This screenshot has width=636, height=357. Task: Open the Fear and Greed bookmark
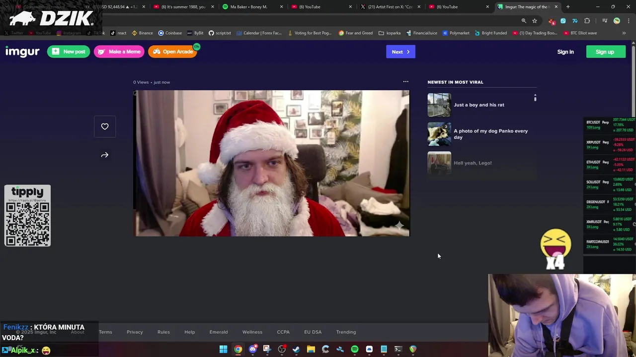pyautogui.click(x=355, y=33)
